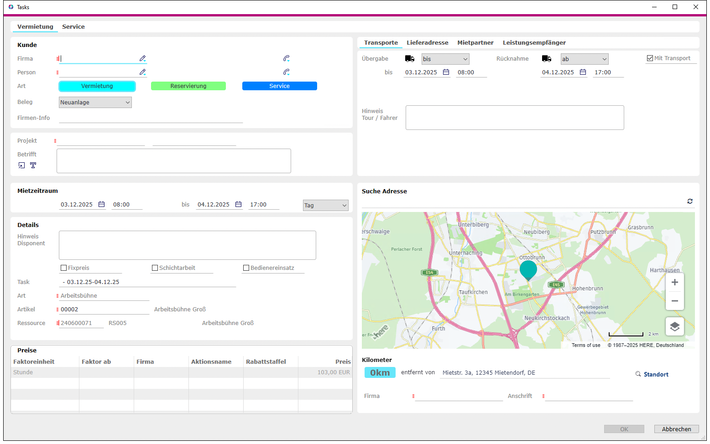Click the text format icon under Betrifft
This screenshot has width=710, height=444.
33,165
